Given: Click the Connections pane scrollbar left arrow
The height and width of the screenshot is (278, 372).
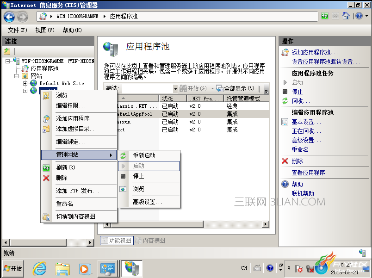Looking at the screenshot, I should (6, 242).
